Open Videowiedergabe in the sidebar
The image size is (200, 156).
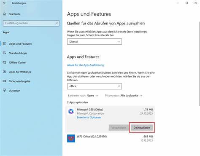click(x=20, y=81)
